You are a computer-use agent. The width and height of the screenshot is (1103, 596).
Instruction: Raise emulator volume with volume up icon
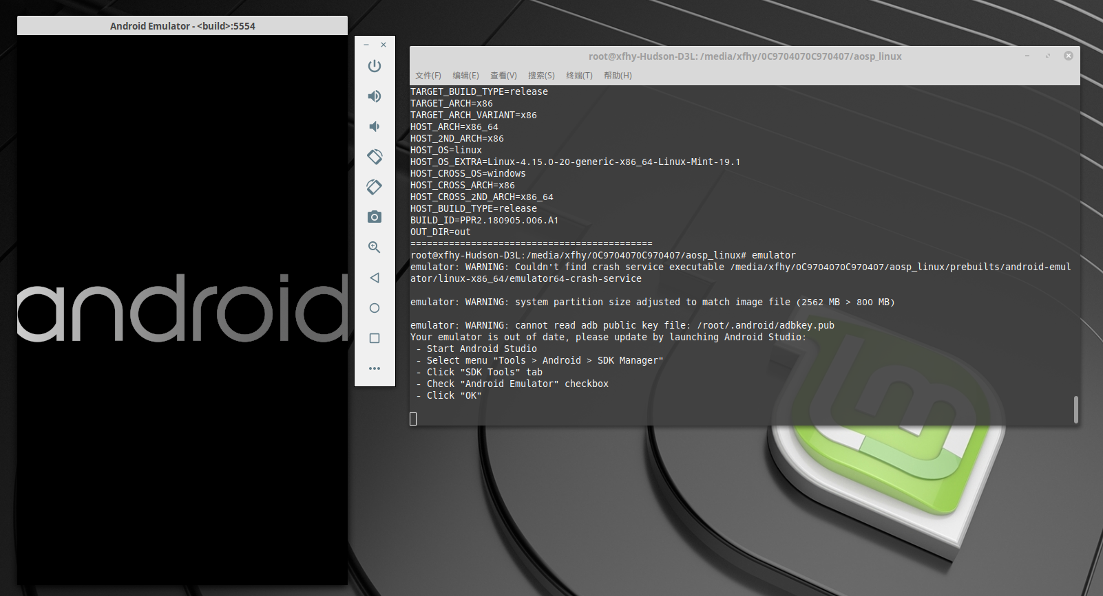point(375,96)
